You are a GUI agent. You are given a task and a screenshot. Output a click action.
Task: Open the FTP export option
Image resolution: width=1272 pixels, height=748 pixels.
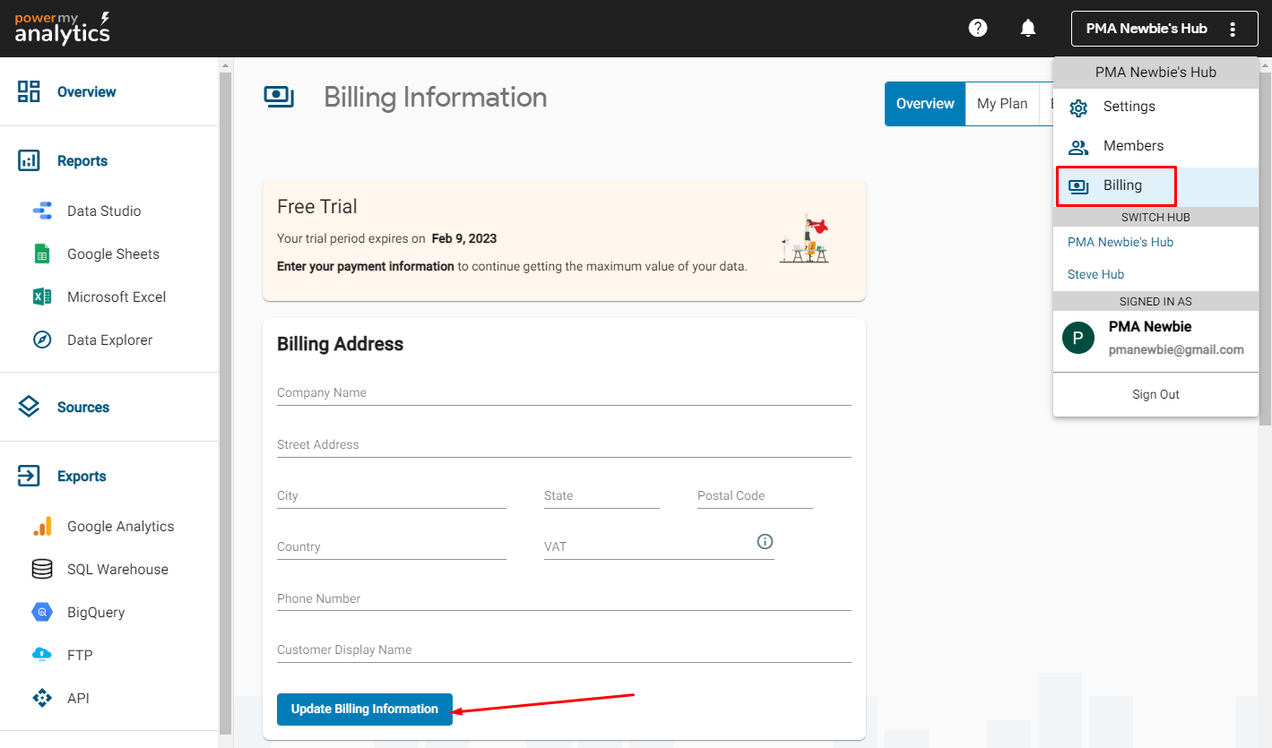click(79, 656)
